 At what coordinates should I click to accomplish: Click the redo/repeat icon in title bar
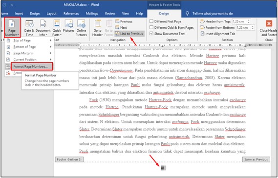(4, 5)
